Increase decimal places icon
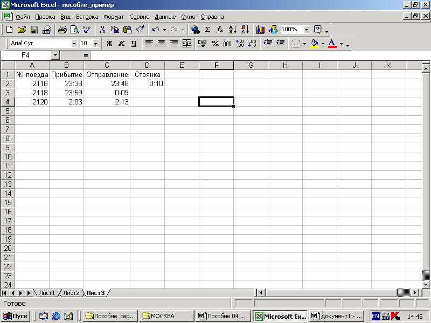 (x=240, y=44)
